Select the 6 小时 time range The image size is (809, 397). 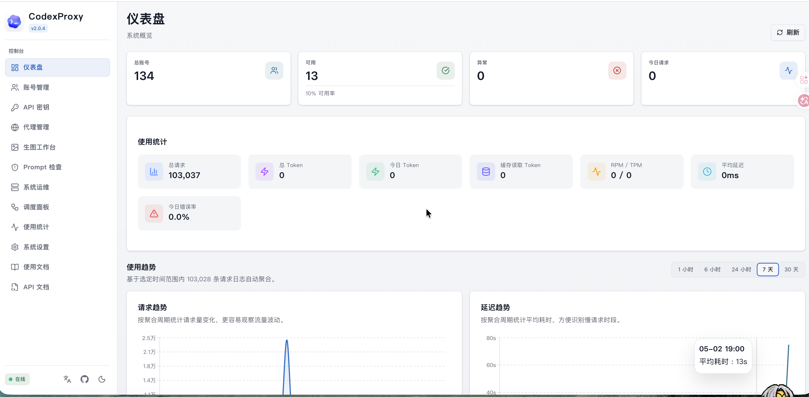(712, 269)
